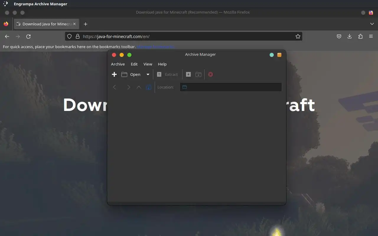The image size is (378, 236).
Task: Reload the page in Firefox
Action: [x=28, y=36]
